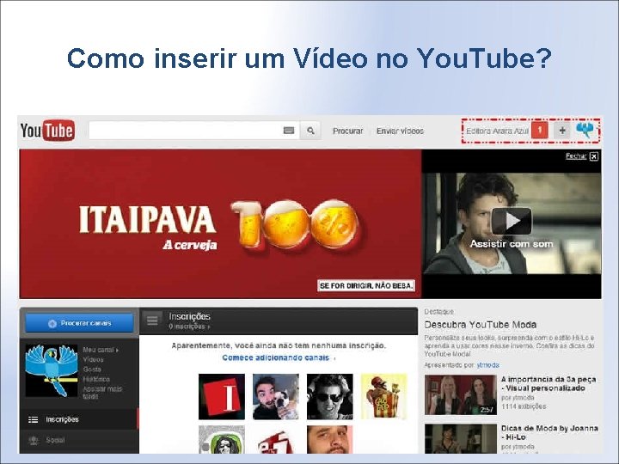
Task: Open the man with sunglasses channel thumbnail
Action: (x=329, y=396)
